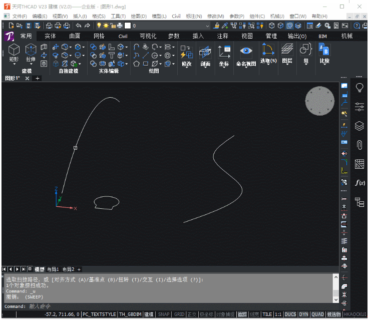Viewport: 370px width, 321px height.
Task: Click the help question mark icon
Action: pyautogui.click(x=357, y=26)
